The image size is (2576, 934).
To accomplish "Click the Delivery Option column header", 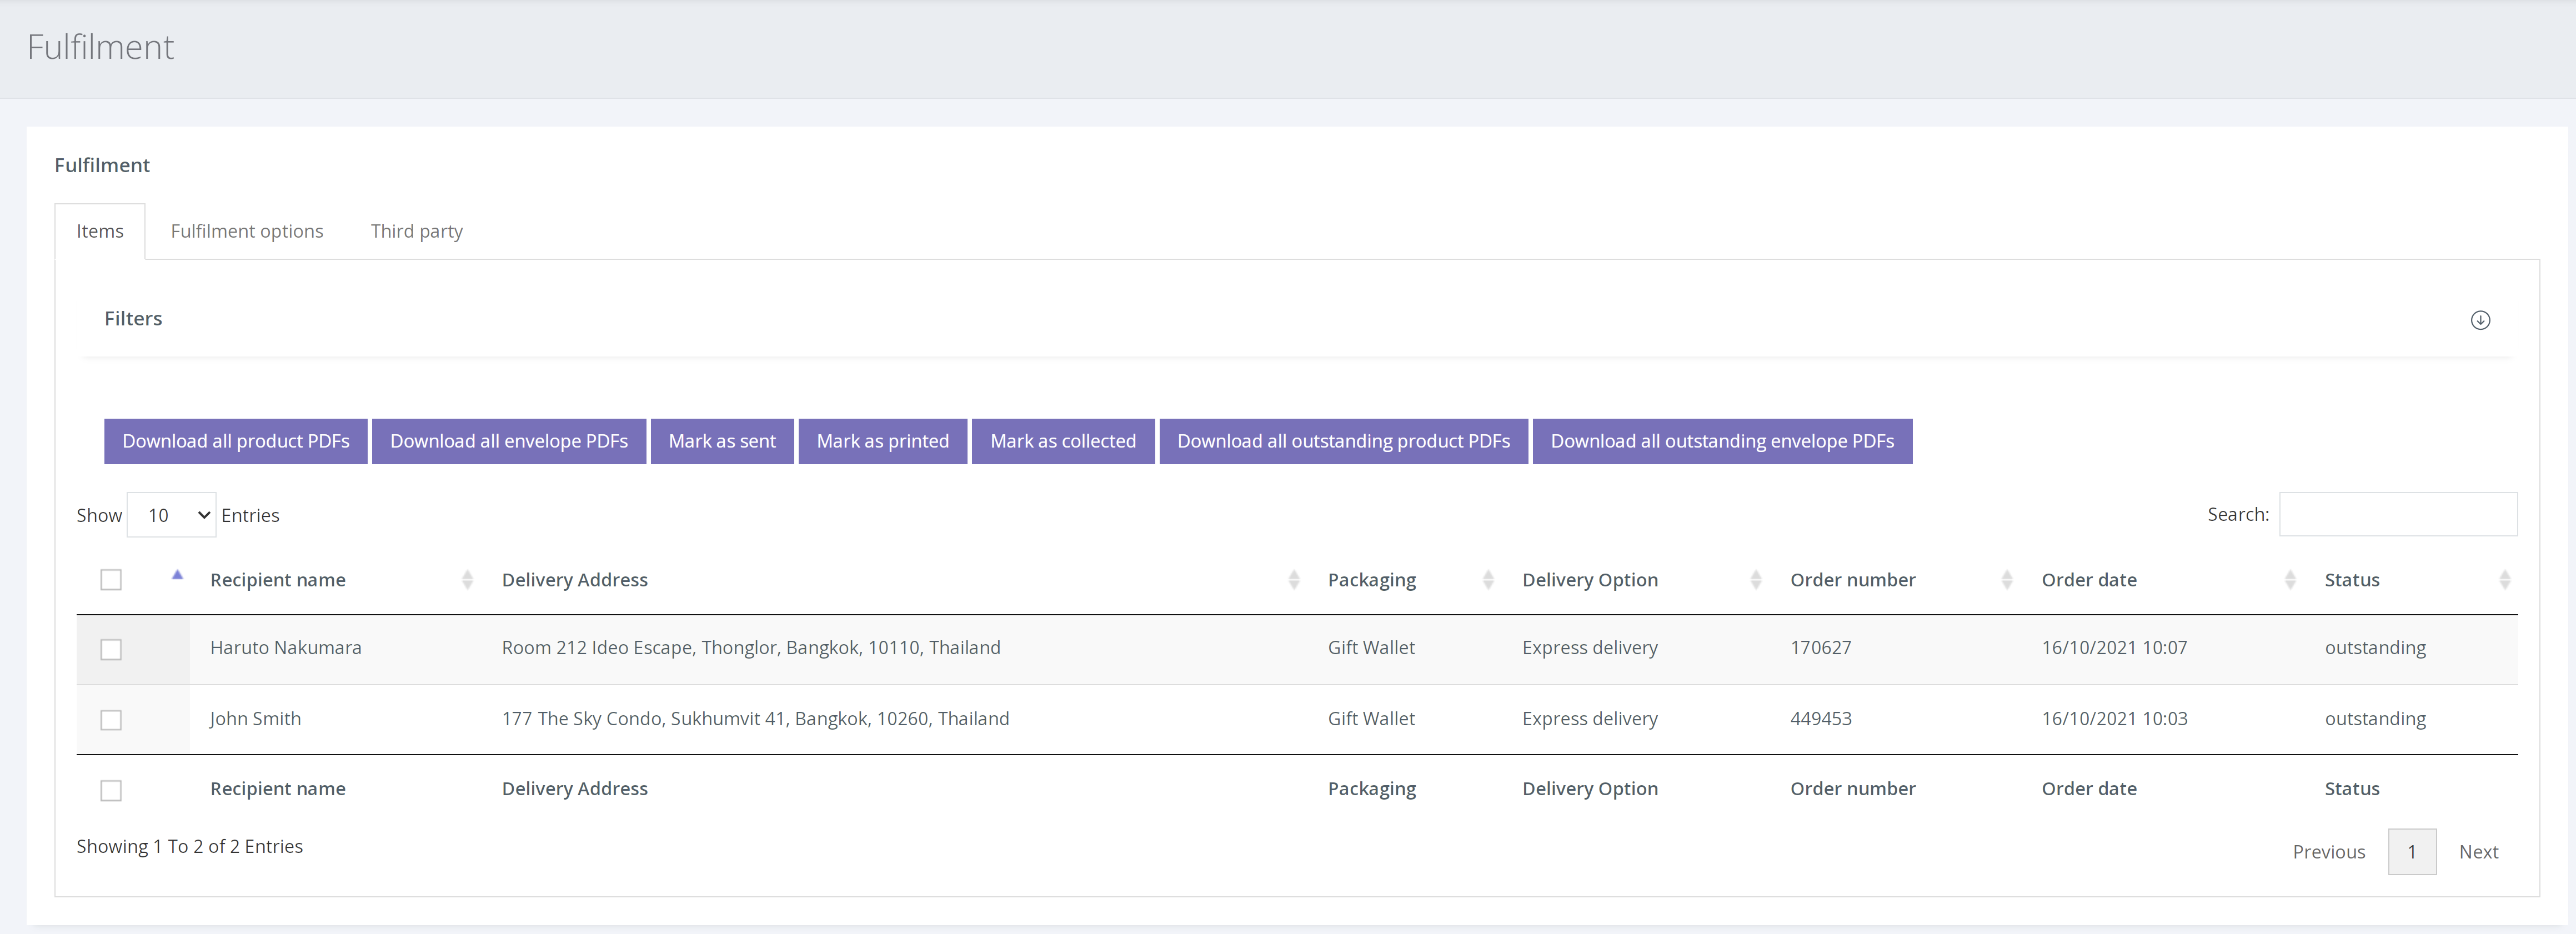I will [1590, 580].
